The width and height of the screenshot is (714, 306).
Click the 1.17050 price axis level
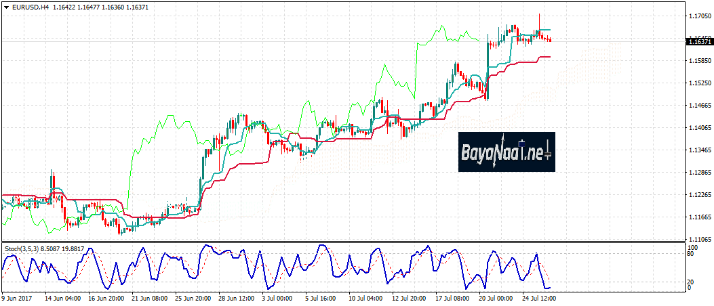point(698,16)
